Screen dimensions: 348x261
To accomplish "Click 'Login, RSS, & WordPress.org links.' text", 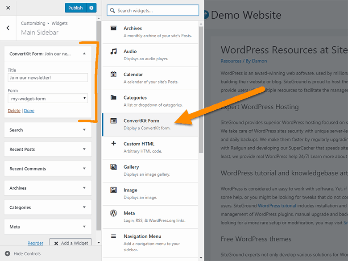I will (x=154, y=220).
